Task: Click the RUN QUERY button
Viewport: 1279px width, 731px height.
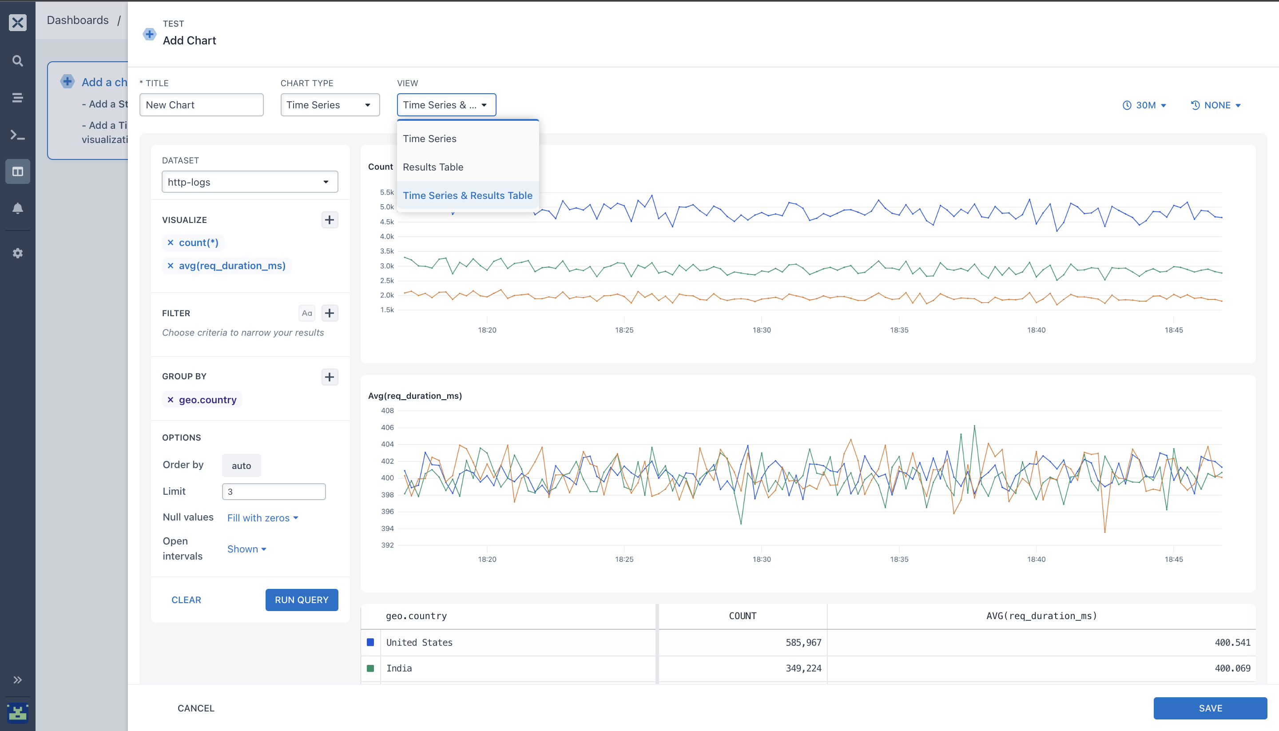Action: (302, 600)
